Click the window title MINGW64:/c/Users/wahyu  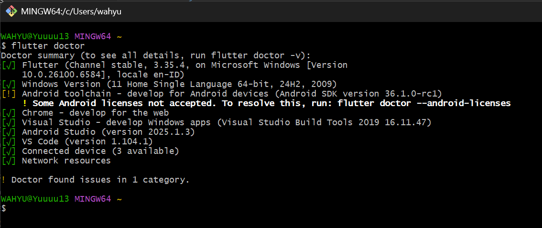click(71, 11)
